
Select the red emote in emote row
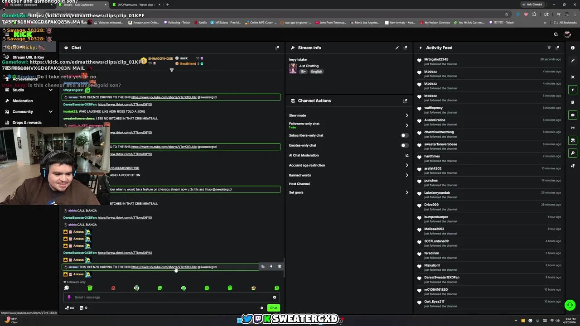pos(113,288)
